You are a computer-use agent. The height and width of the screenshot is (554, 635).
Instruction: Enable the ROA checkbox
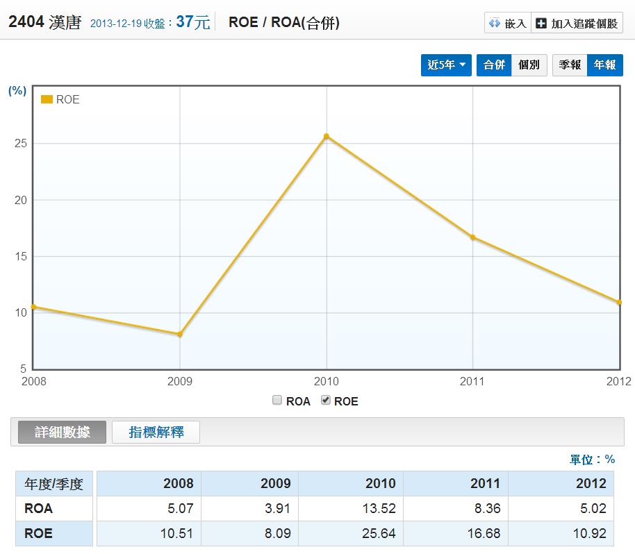277,401
